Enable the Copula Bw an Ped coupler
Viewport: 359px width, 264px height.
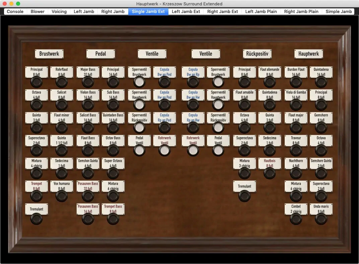pyautogui.click(x=164, y=82)
